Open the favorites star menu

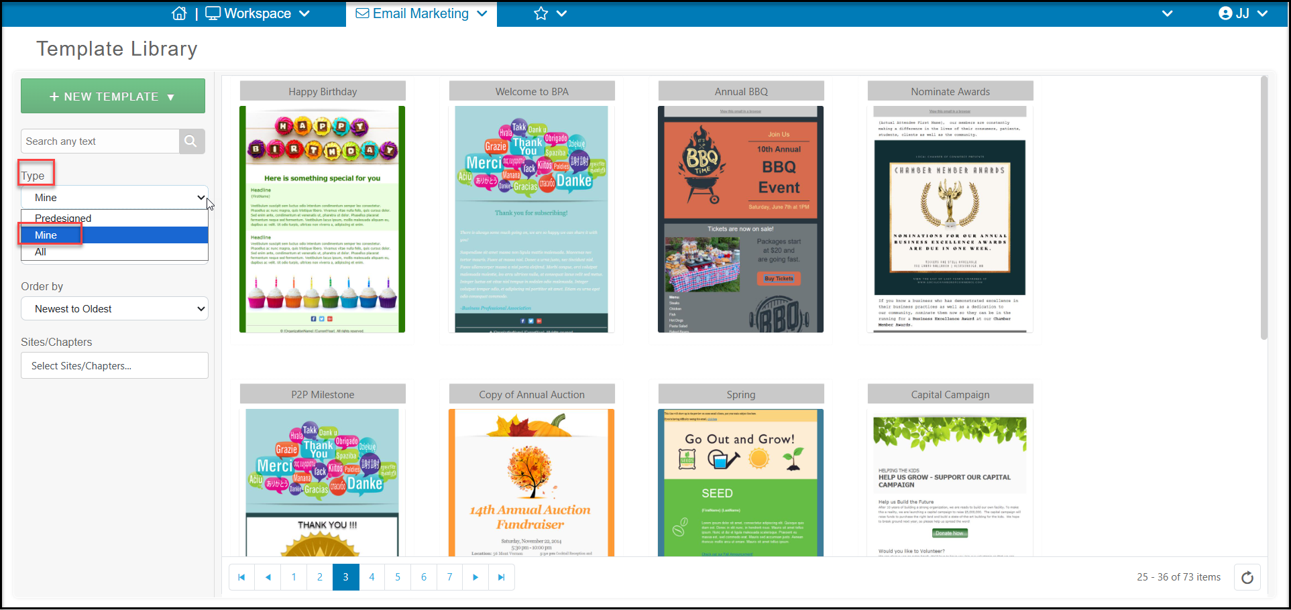coord(550,13)
